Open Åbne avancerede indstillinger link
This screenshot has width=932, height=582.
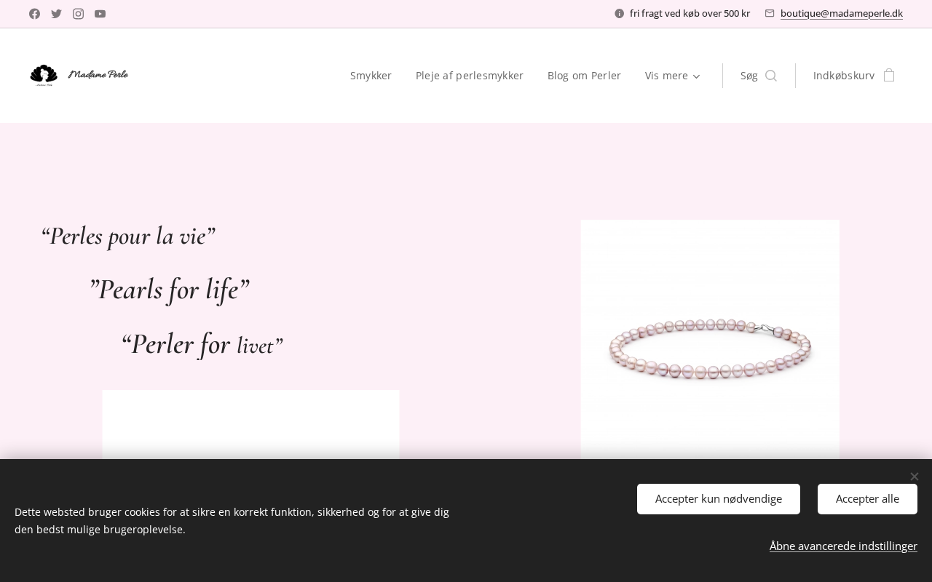click(x=843, y=546)
